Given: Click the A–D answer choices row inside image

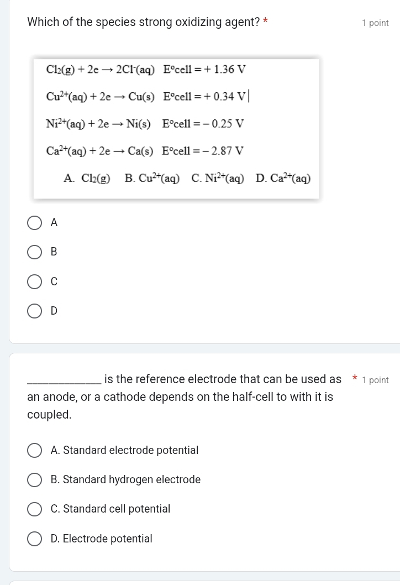Looking at the screenshot, I should point(187,178).
